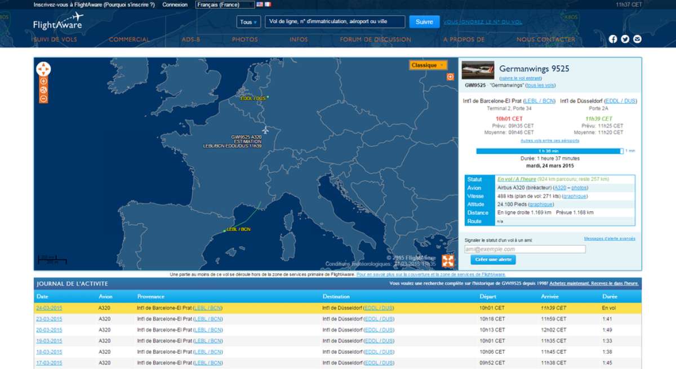Open the LEBL / BCN airport link in flight panel
This screenshot has height=369, width=676.
pos(539,101)
